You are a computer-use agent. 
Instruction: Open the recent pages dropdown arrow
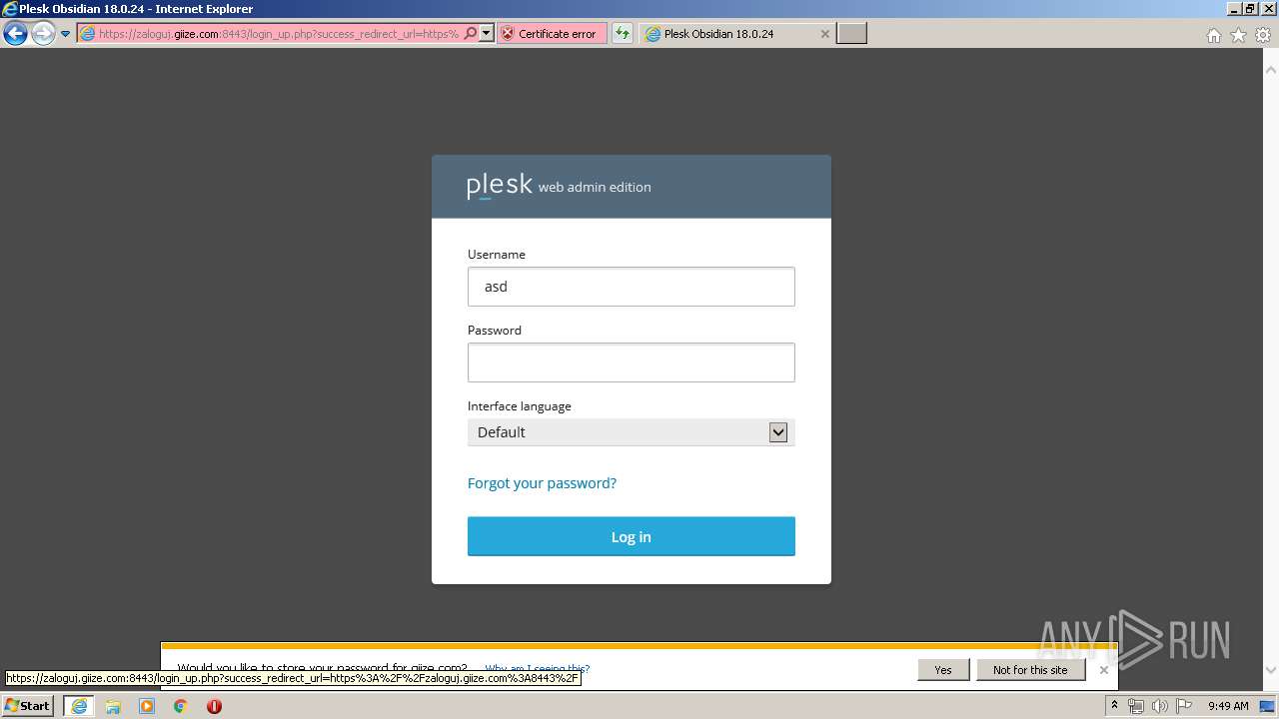click(x=65, y=34)
